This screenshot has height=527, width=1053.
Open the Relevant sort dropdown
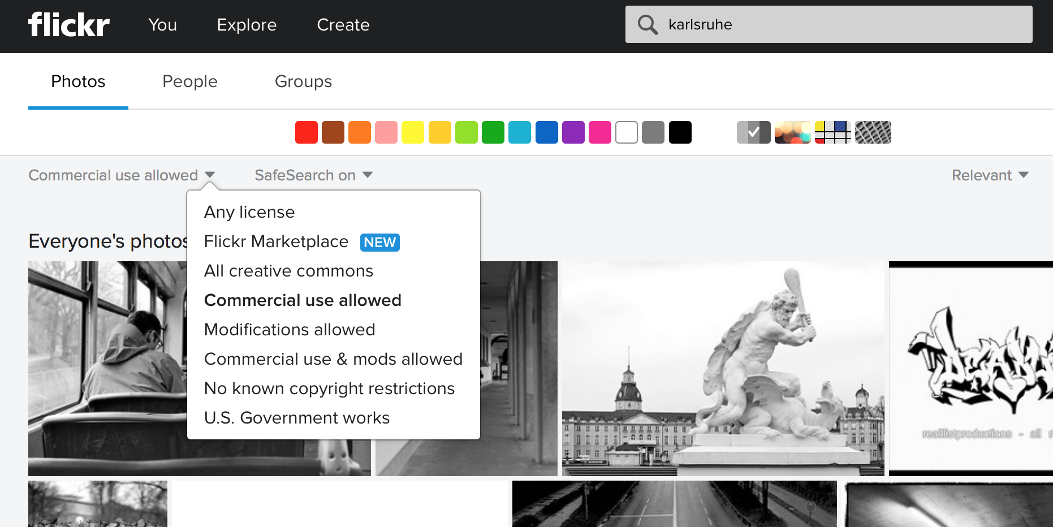click(x=990, y=175)
